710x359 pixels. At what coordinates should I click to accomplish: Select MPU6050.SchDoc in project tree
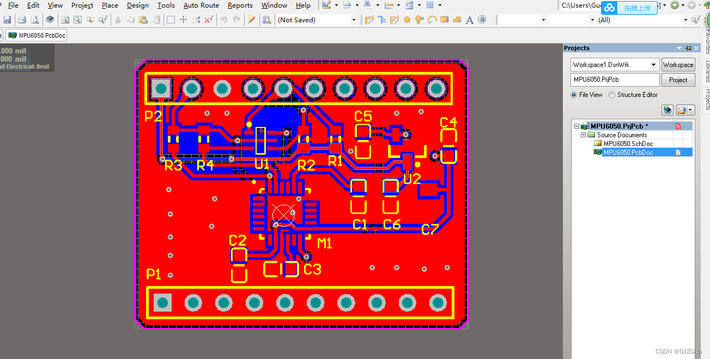tap(628, 143)
